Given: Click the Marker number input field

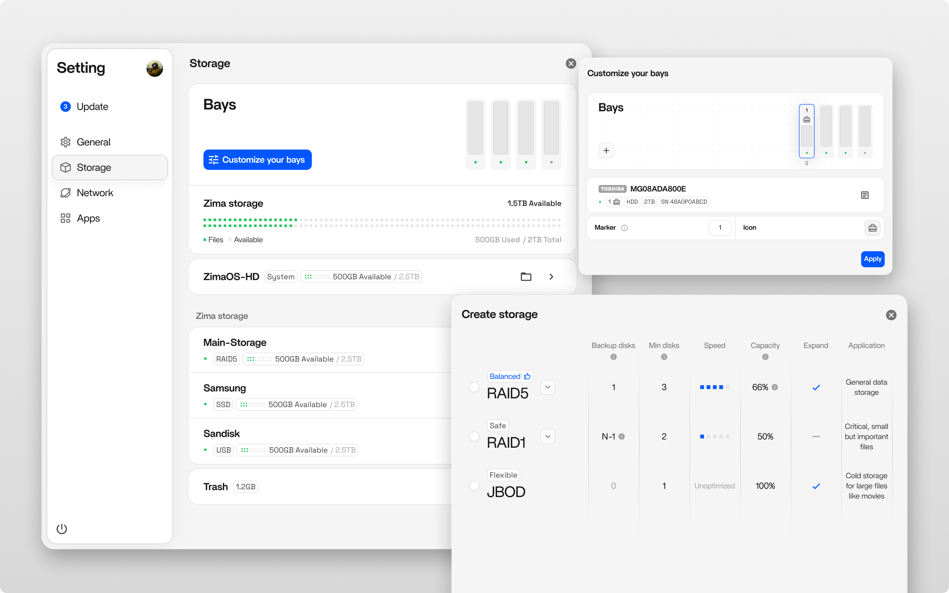Looking at the screenshot, I should [x=720, y=228].
